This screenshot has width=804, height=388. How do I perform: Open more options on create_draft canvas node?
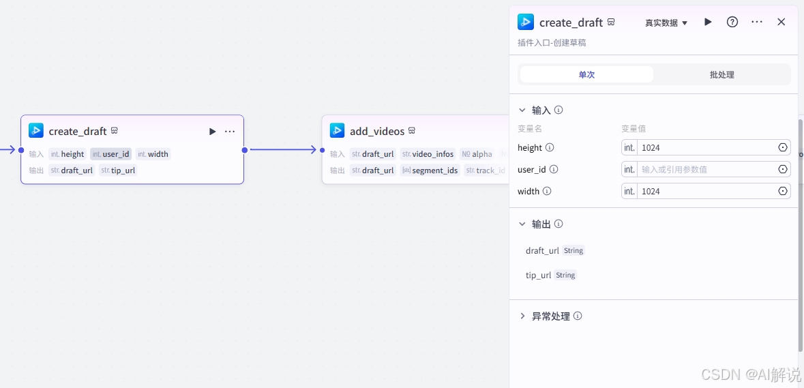(230, 132)
